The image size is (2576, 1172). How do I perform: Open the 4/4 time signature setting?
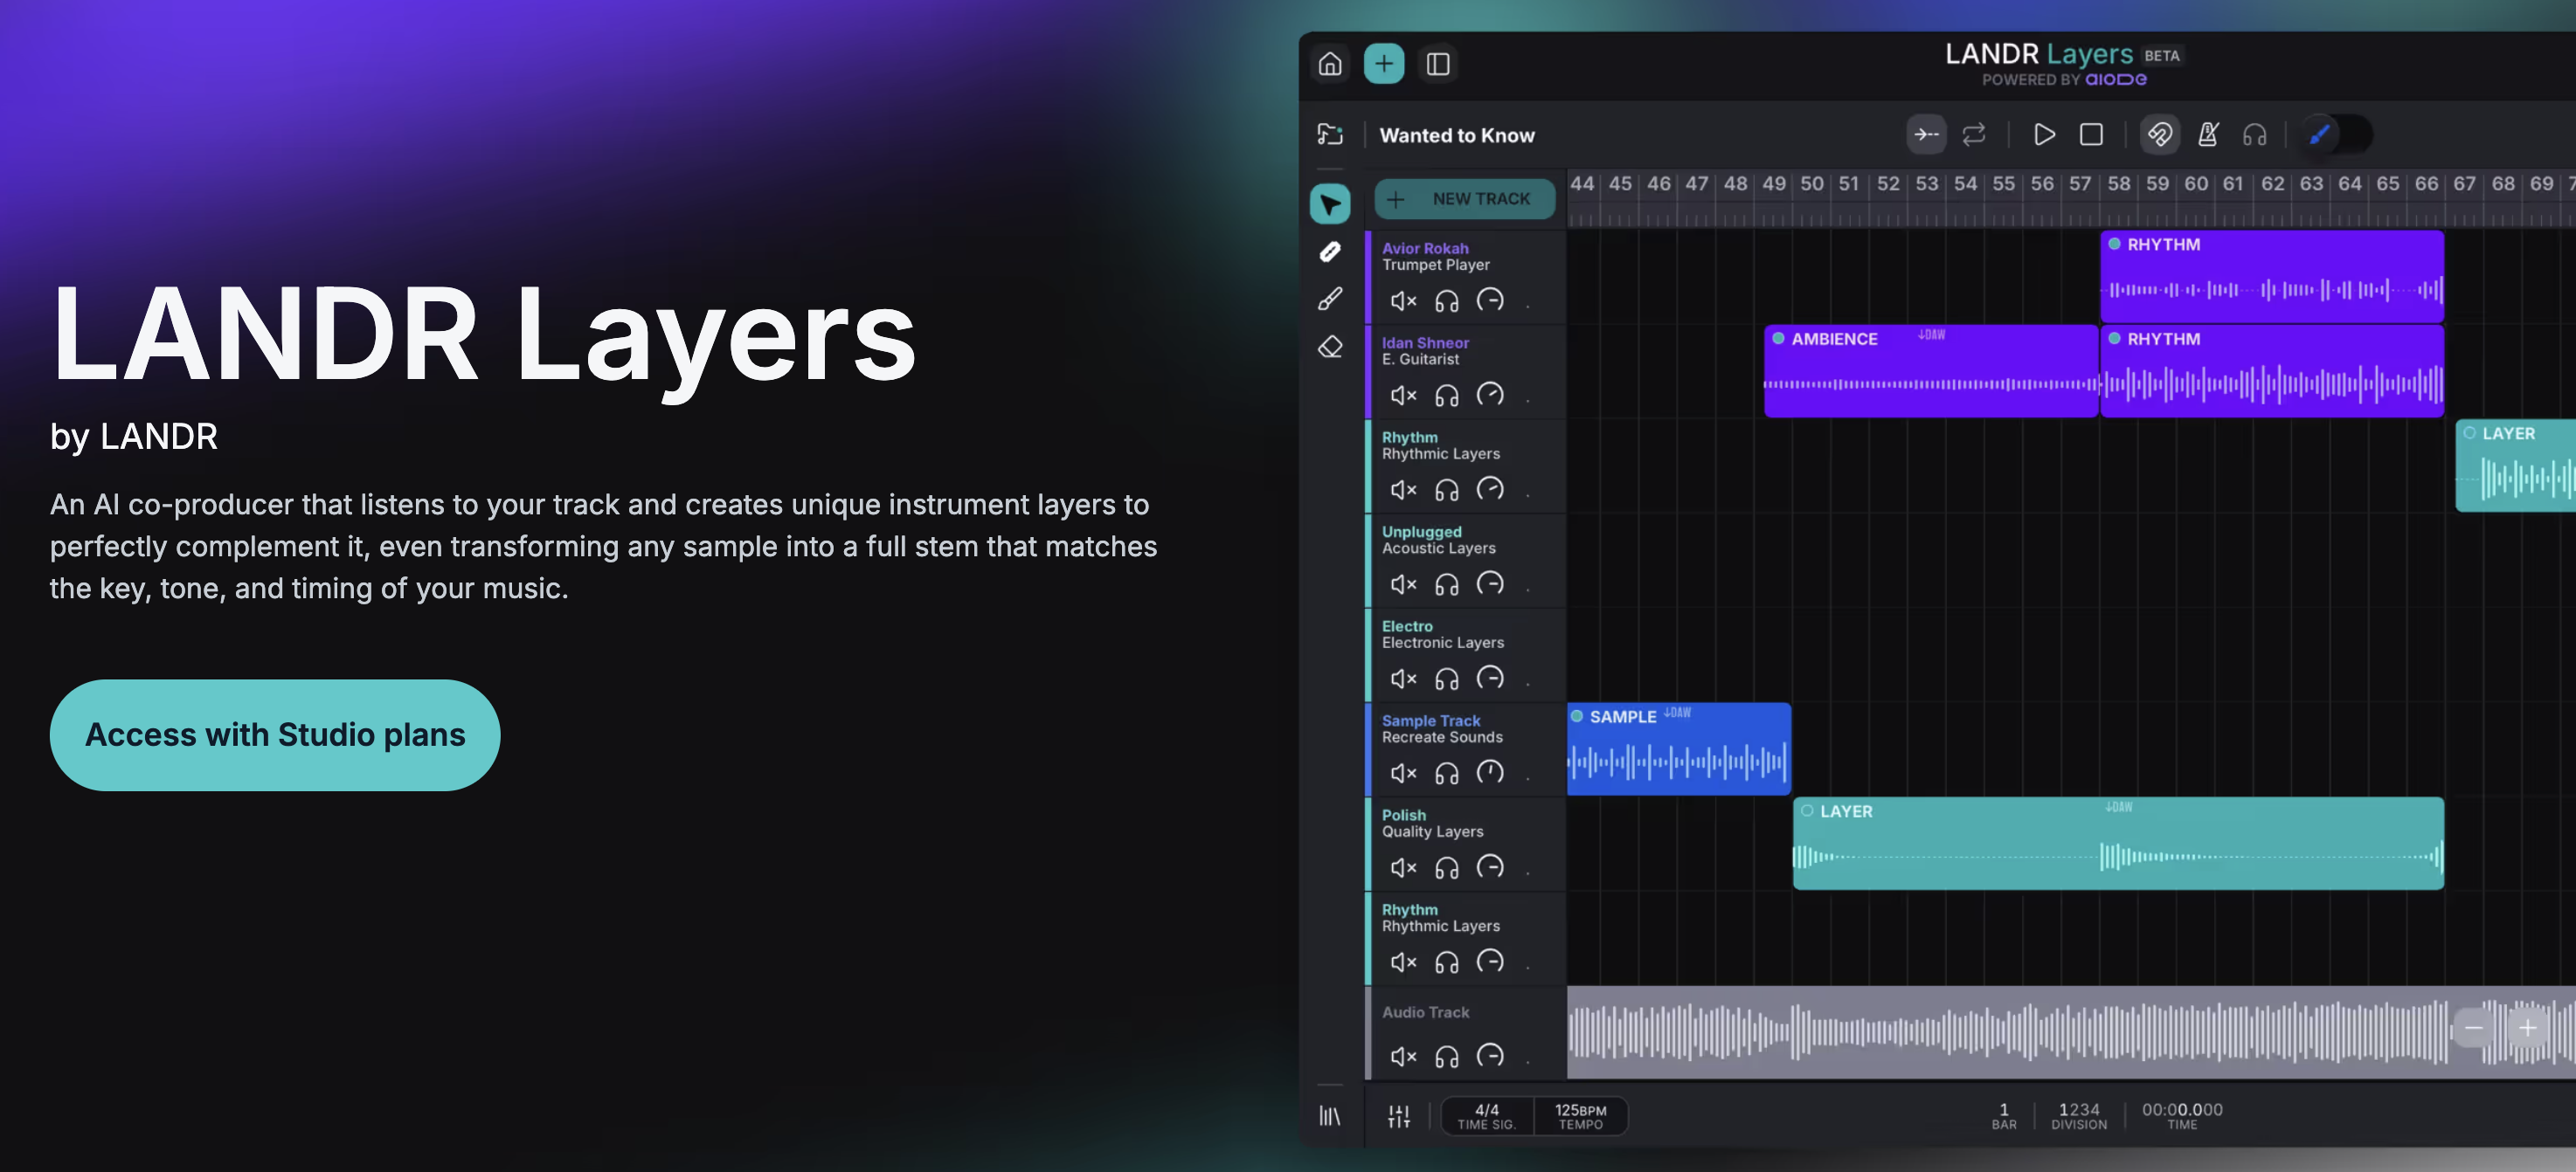[1487, 1116]
